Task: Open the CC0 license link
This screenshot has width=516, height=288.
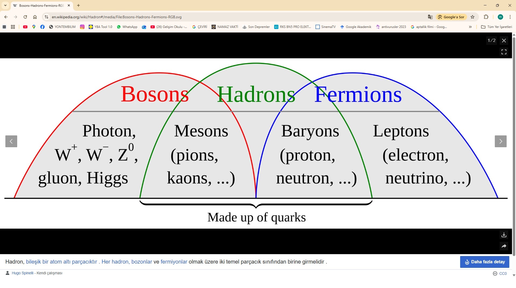Action: [503, 273]
